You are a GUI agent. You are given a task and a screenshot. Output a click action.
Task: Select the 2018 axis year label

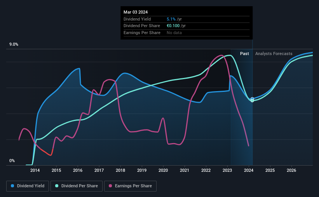tap(120, 170)
